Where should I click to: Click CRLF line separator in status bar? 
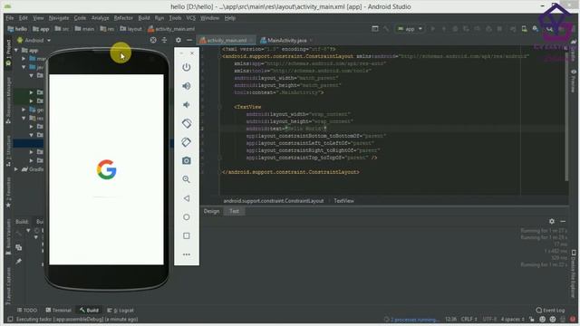[x=469, y=320]
